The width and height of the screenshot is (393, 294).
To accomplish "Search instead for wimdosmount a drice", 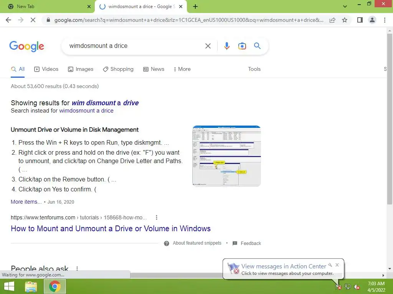I will click(x=86, y=111).
